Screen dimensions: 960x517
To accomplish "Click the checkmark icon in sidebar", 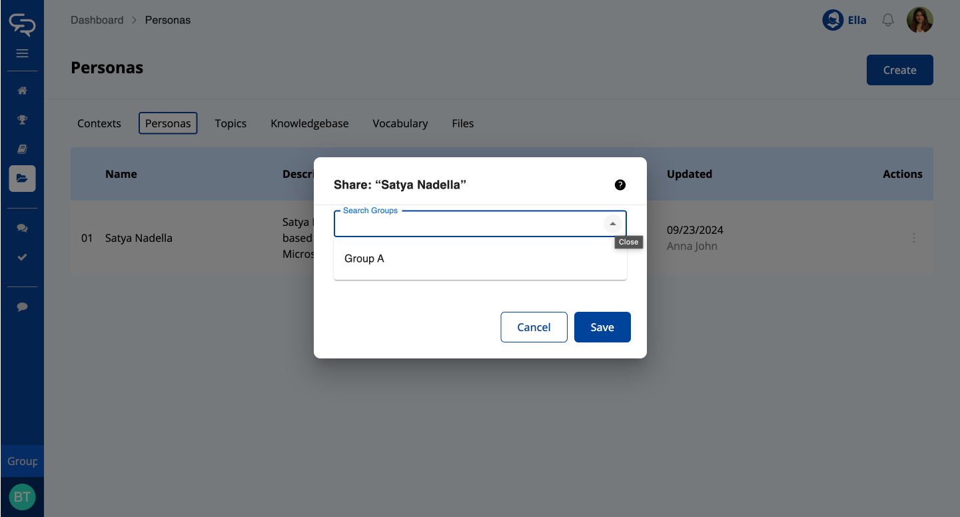I will (22, 257).
